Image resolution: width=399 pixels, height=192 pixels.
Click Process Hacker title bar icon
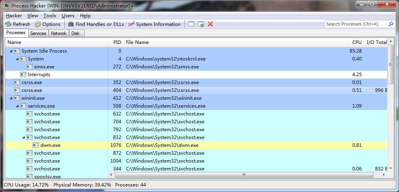pyautogui.click(x=6, y=5)
